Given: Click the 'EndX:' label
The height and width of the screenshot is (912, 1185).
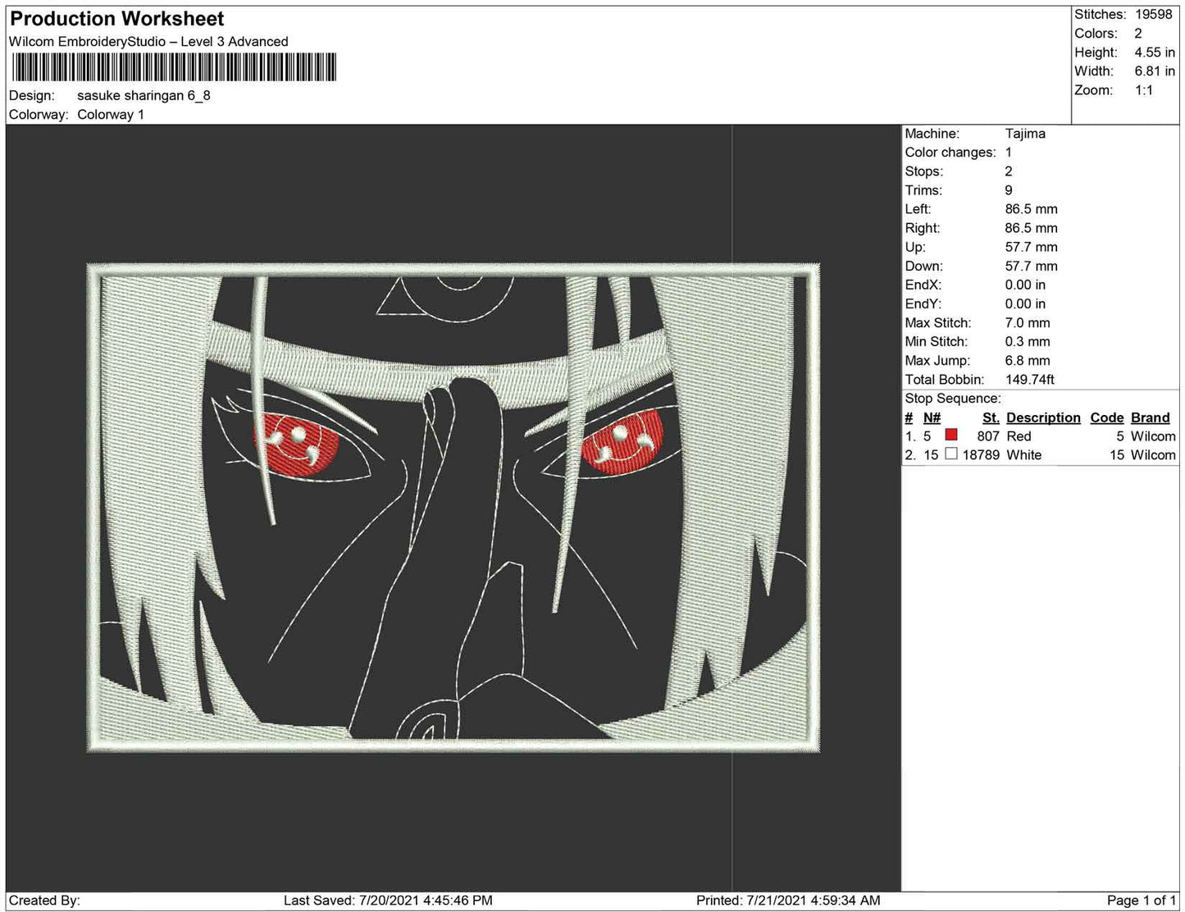Looking at the screenshot, I should (923, 285).
